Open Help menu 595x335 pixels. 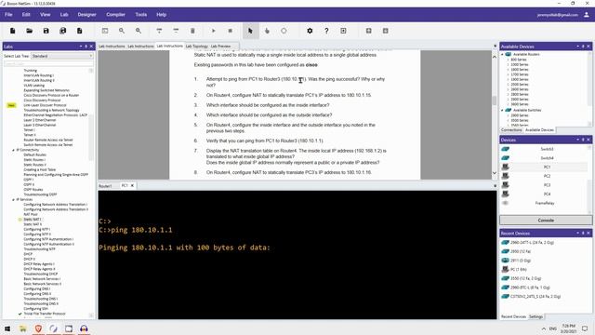[x=161, y=15]
